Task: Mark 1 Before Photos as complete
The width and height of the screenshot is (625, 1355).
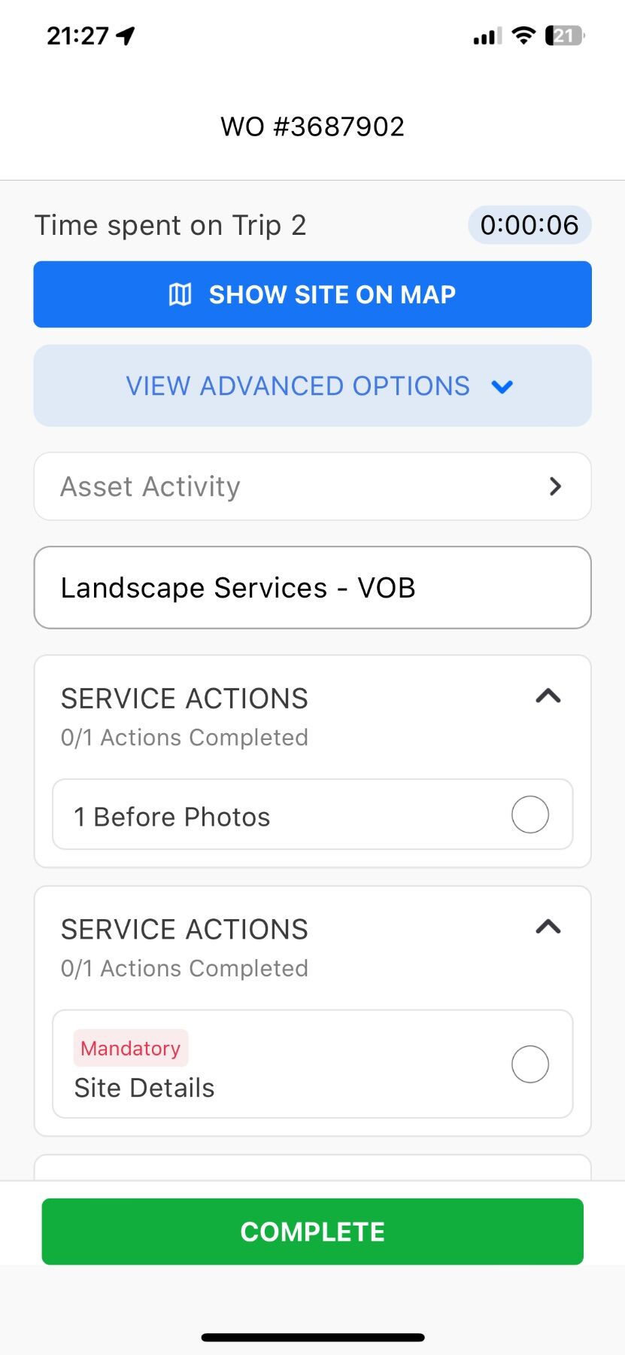Action: 530,815
